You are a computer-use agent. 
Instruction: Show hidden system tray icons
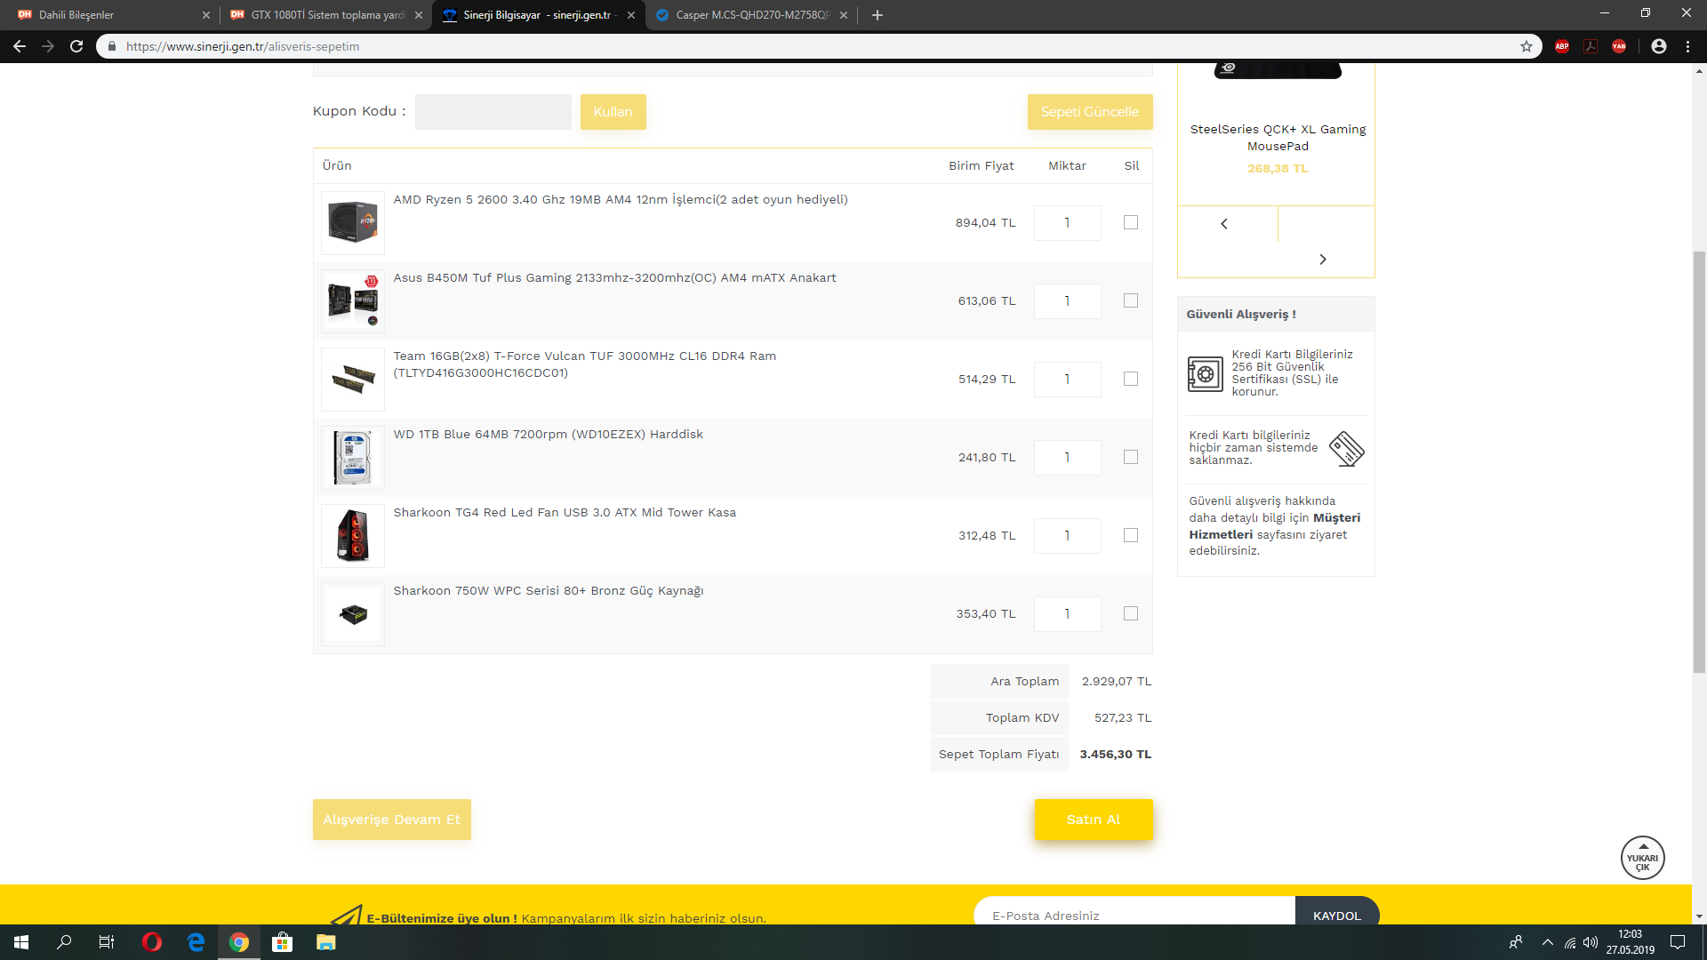pyautogui.click(x=1548, y=943)
